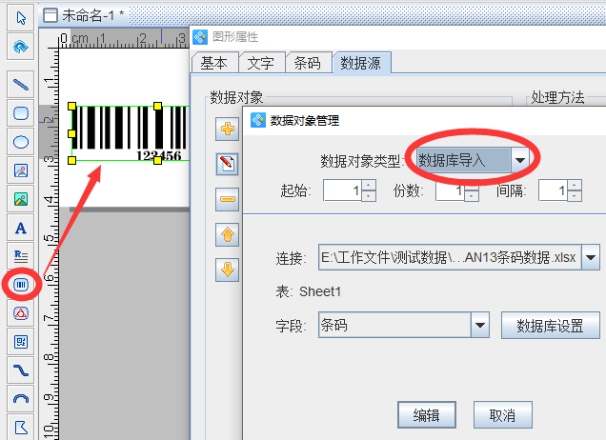
Task: Select the triangle shape tool
Action: point(20,313)
